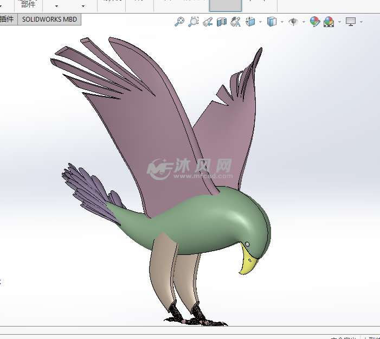This screenshot has height=339, width=380.
Task: Select the highlighted grey ribbon tab
Action: tap(226, 5)
